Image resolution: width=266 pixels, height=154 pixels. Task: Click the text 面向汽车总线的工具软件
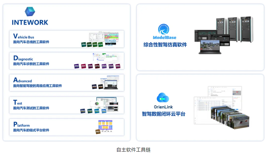coord(31,42)
